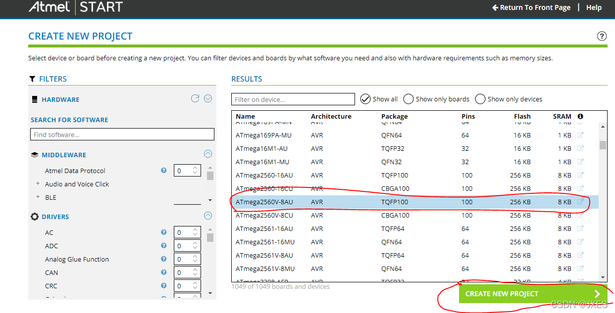This screenshot has height=313, width=615.
Task: Open external link icon for ATmega2560-16AU
Action: (x=580, y=175)
